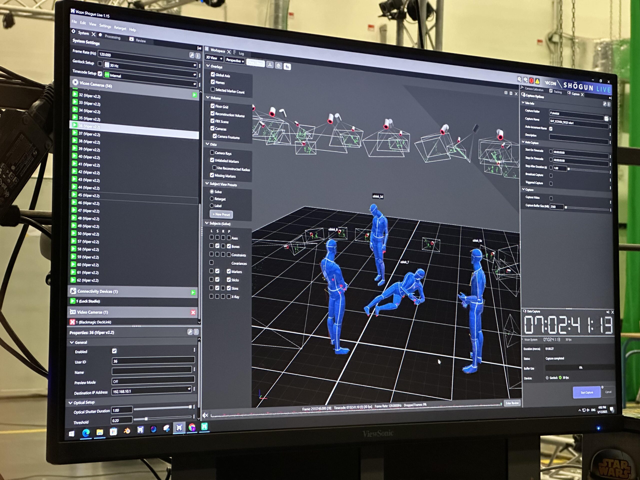Open the gear settings icon in the title bar

(519, 79)
